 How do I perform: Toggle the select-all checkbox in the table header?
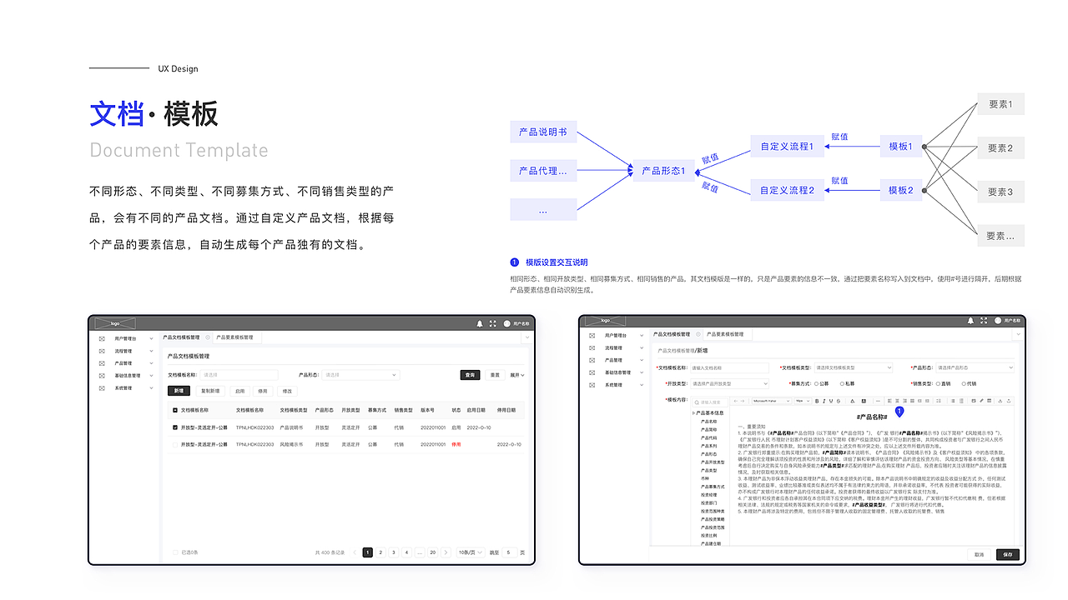[x=174, y=410]
